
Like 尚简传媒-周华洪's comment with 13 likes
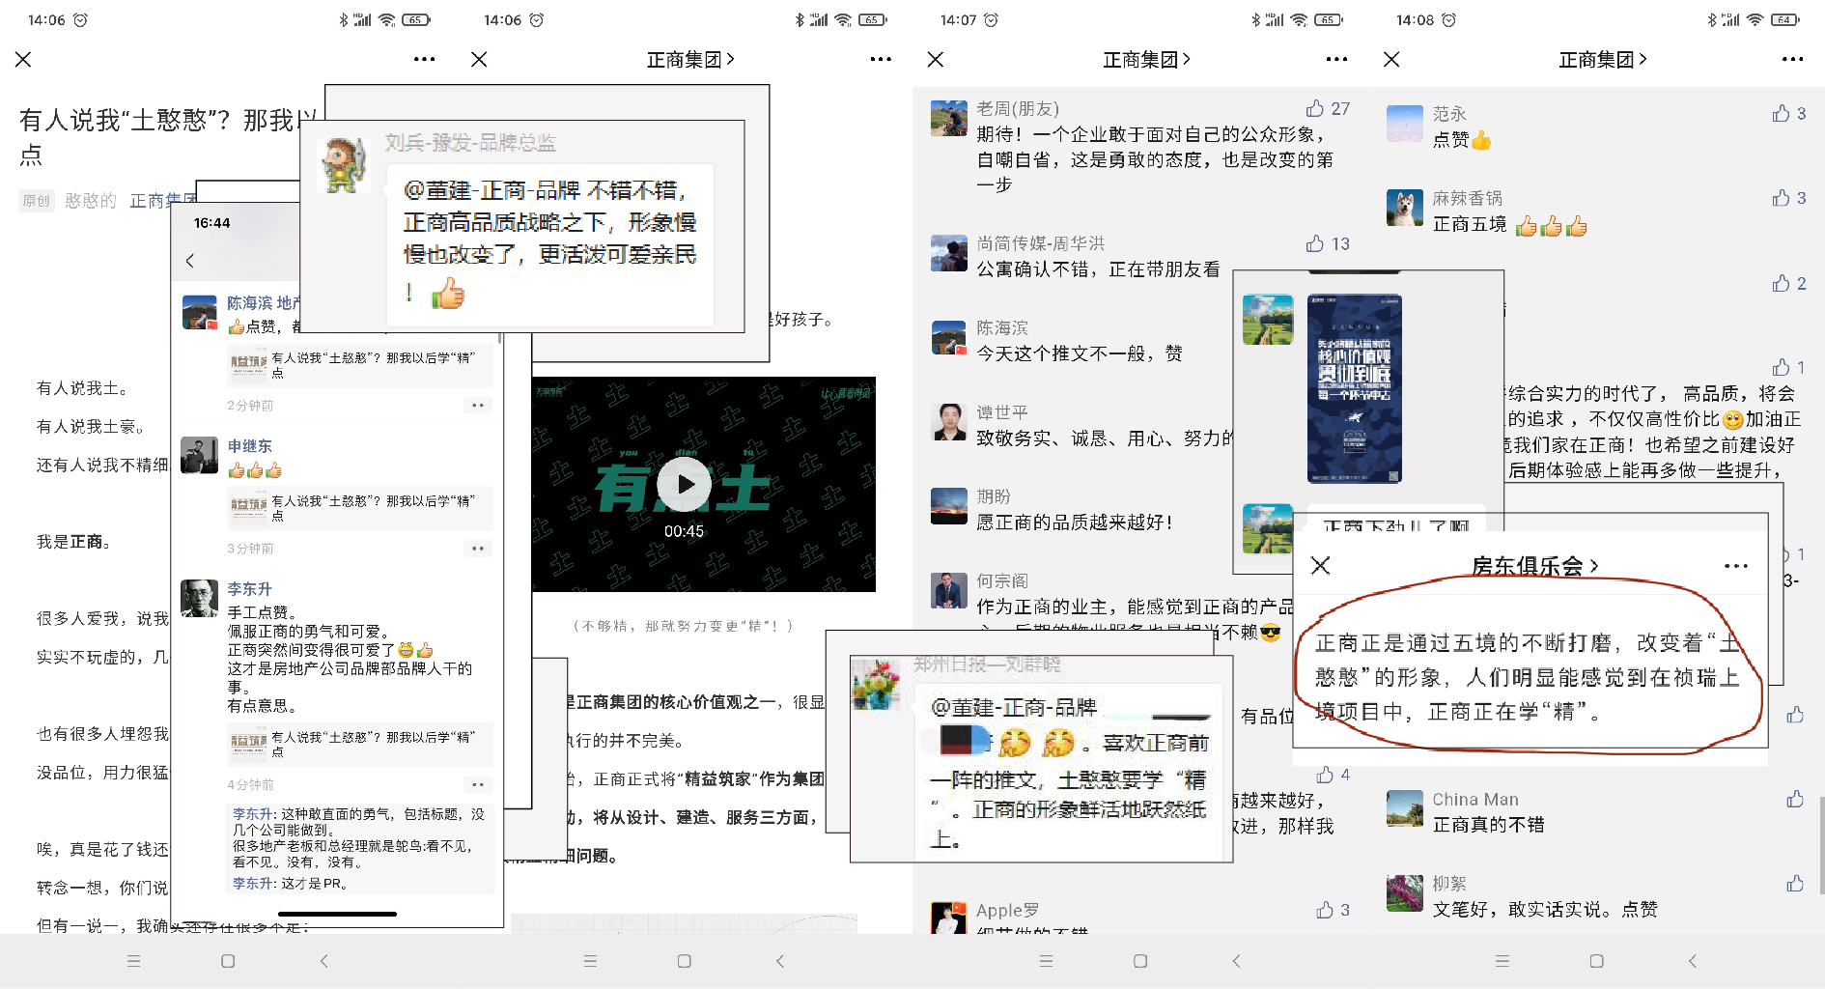(x=1315, y=243)
